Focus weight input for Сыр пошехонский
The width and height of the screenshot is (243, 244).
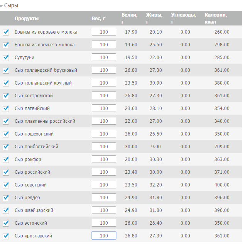(104, 134)
